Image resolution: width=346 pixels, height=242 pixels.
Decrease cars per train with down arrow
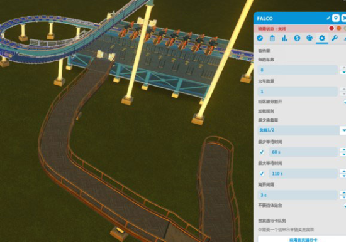pos(343,72)
